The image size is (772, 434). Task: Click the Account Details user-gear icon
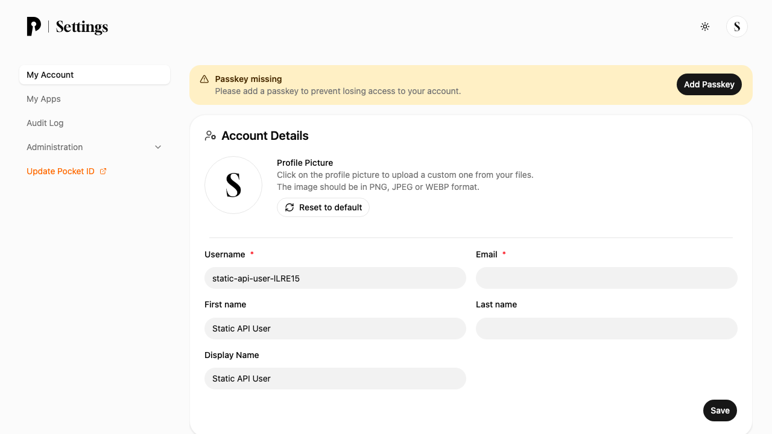[x=210, y=136]
